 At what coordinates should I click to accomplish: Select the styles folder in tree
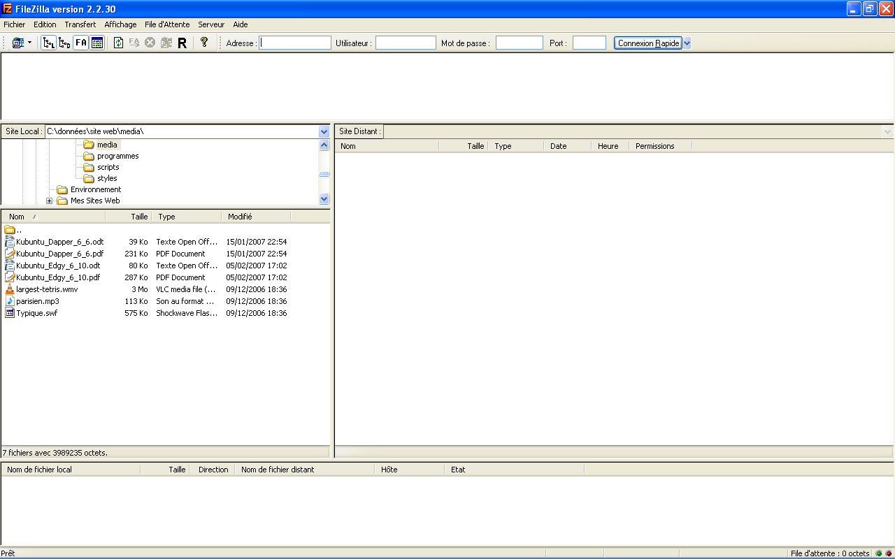[107, 178]
